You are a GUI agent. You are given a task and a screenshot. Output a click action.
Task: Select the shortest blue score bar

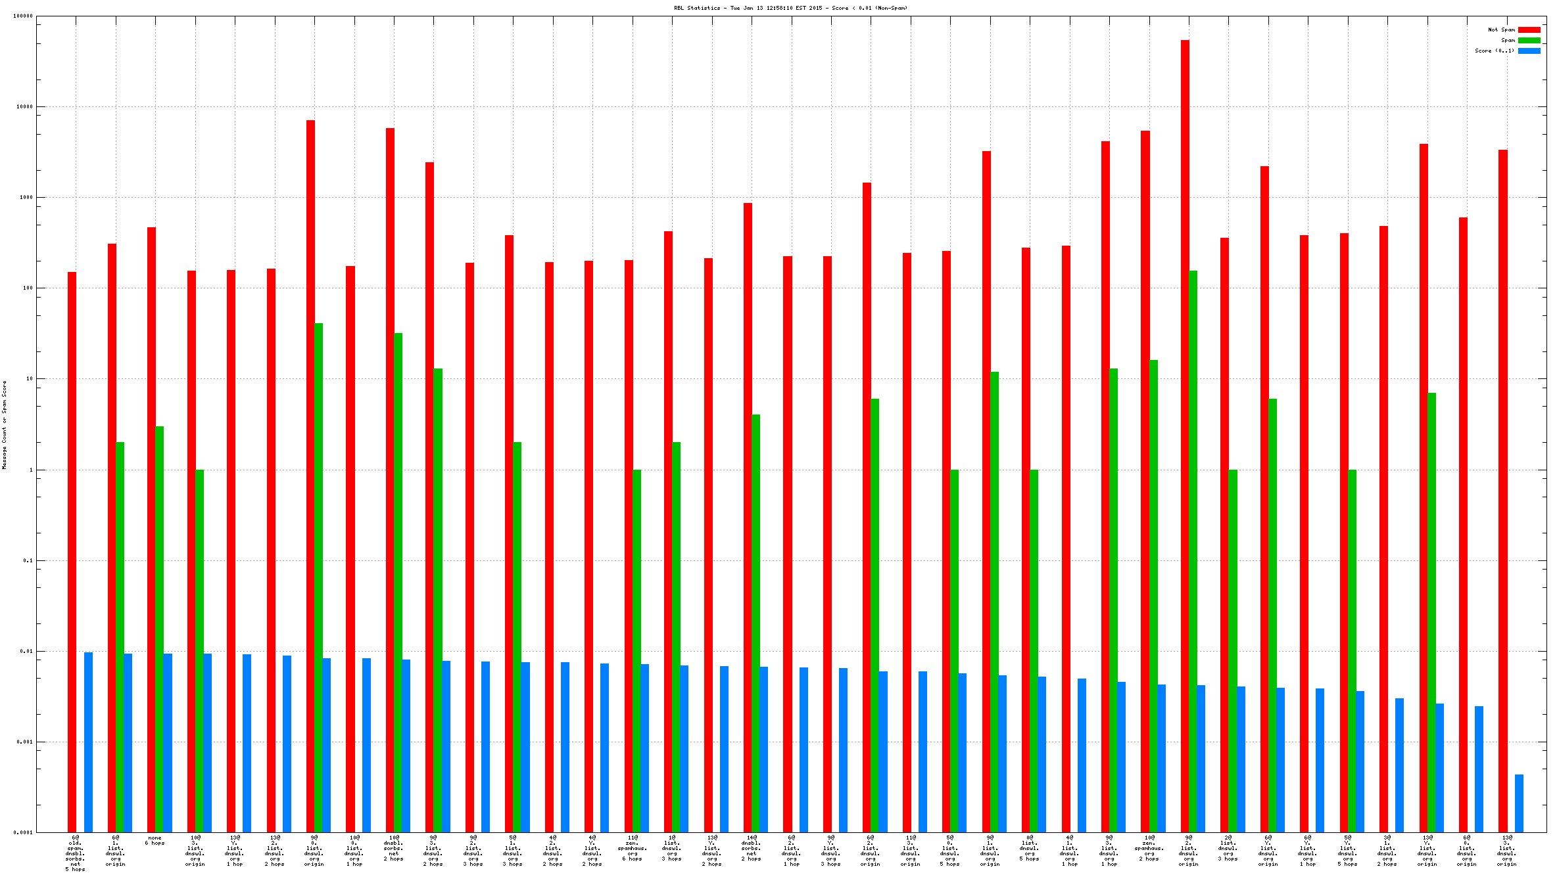point(1519,803)
